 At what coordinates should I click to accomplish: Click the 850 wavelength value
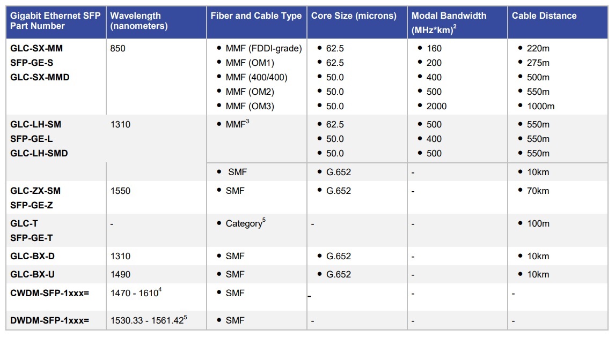(x=118, y=49)
